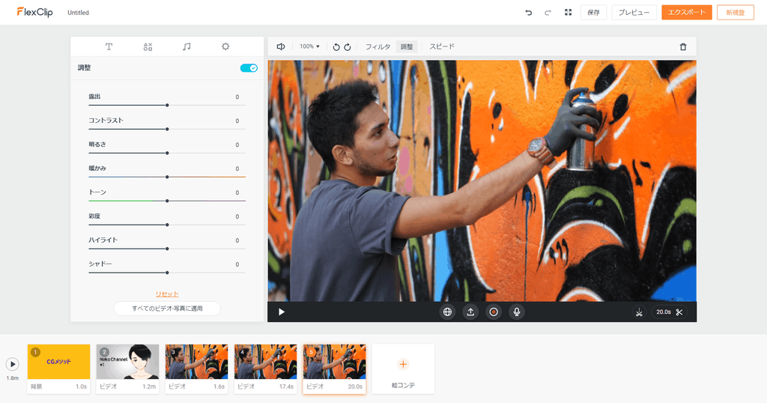This screenshot has height=403, width=767.
Task: Click the microphone voice-over icon
Action: [516, 312]
